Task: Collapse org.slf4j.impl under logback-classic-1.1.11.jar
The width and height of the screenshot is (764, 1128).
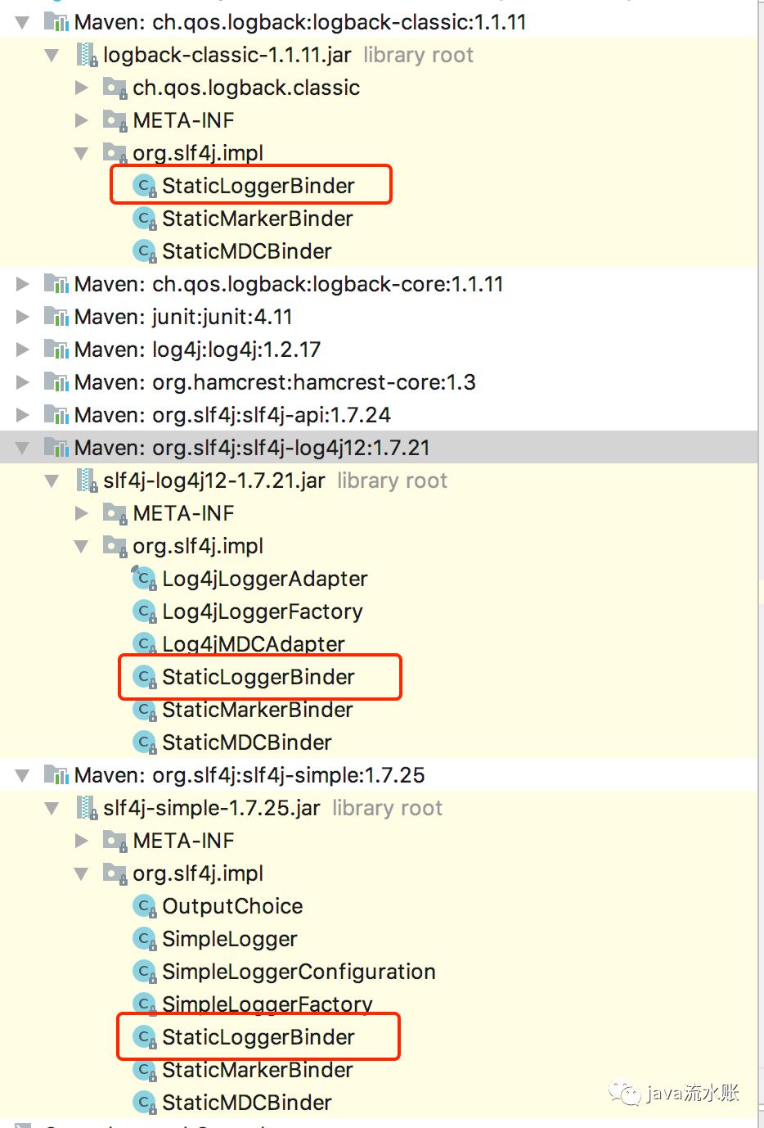Action: point(81,153)
